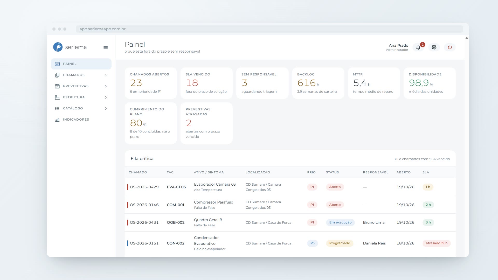This screenshot has width=498, height=280.
Task: Click the browser address bar
Action: (269, 29)
